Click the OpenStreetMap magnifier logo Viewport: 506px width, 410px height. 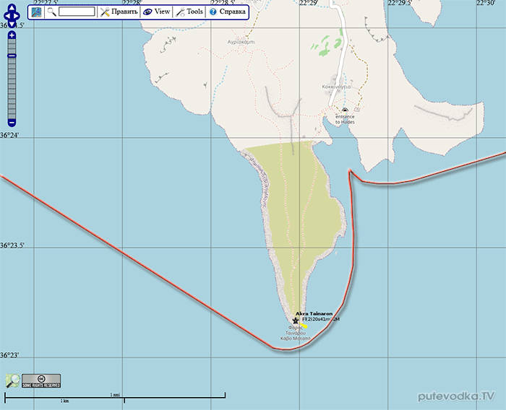point(12,380)
